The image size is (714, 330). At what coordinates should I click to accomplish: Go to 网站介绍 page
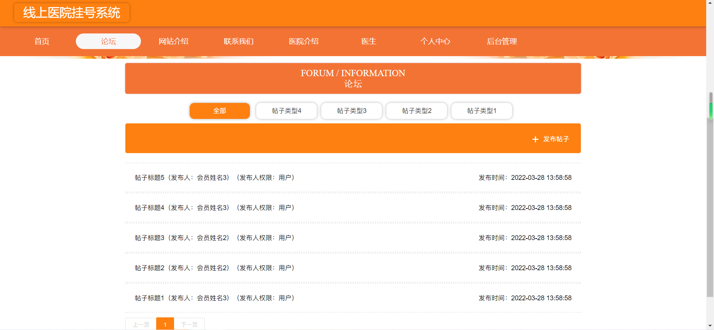coord(174,41)
